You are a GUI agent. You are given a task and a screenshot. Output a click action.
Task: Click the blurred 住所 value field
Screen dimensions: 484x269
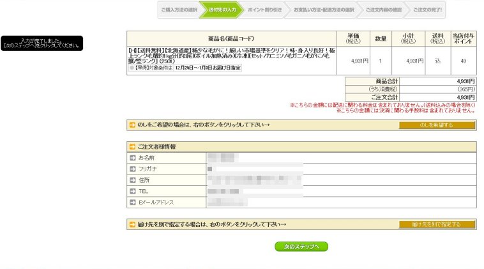[255, 180]
